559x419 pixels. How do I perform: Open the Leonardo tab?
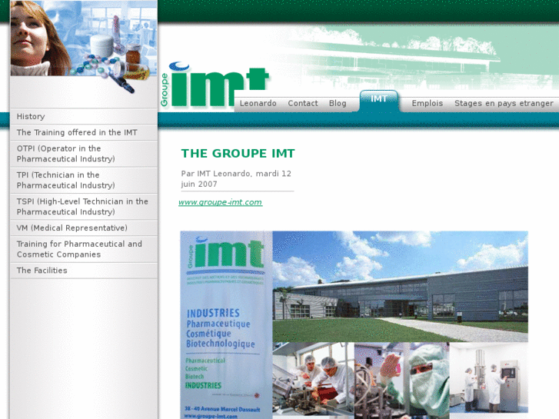coord(258,104)
